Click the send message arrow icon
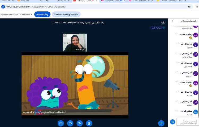The height and width of the screenshot is (127, 199). (x=172, y=122)
